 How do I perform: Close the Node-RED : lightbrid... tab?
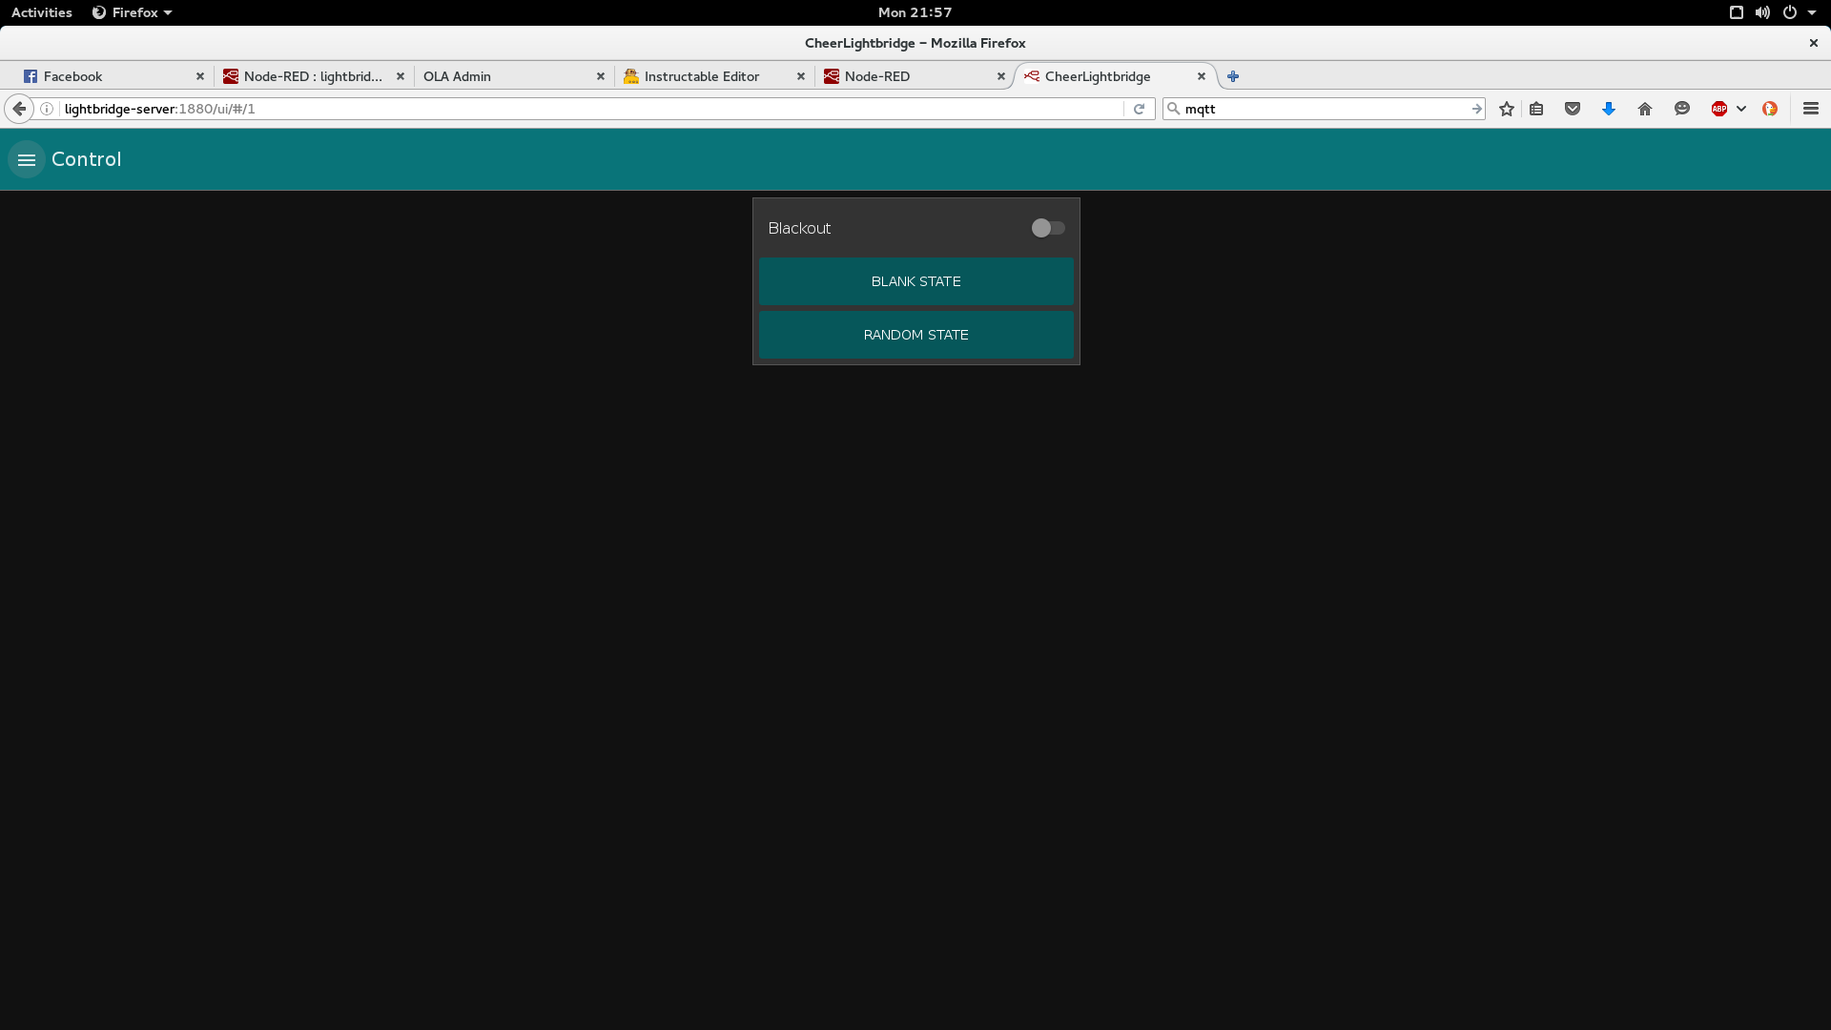click(401, 76)
